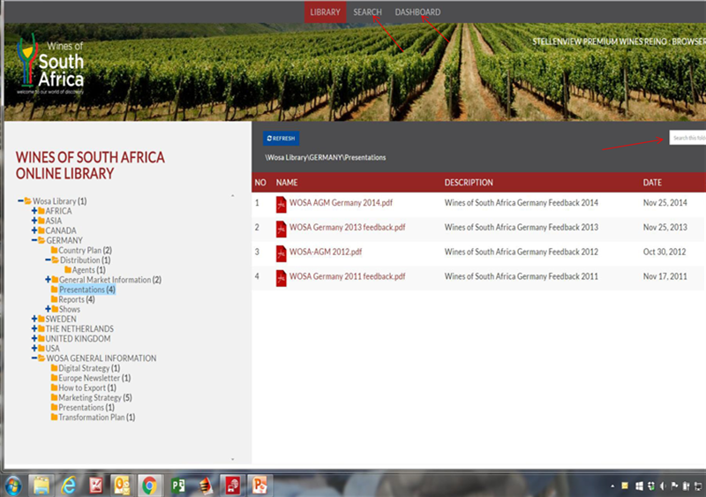Collapse the Distribution folder
The width and height of the screenshot is (706, 497).
[x=48, y=260]
